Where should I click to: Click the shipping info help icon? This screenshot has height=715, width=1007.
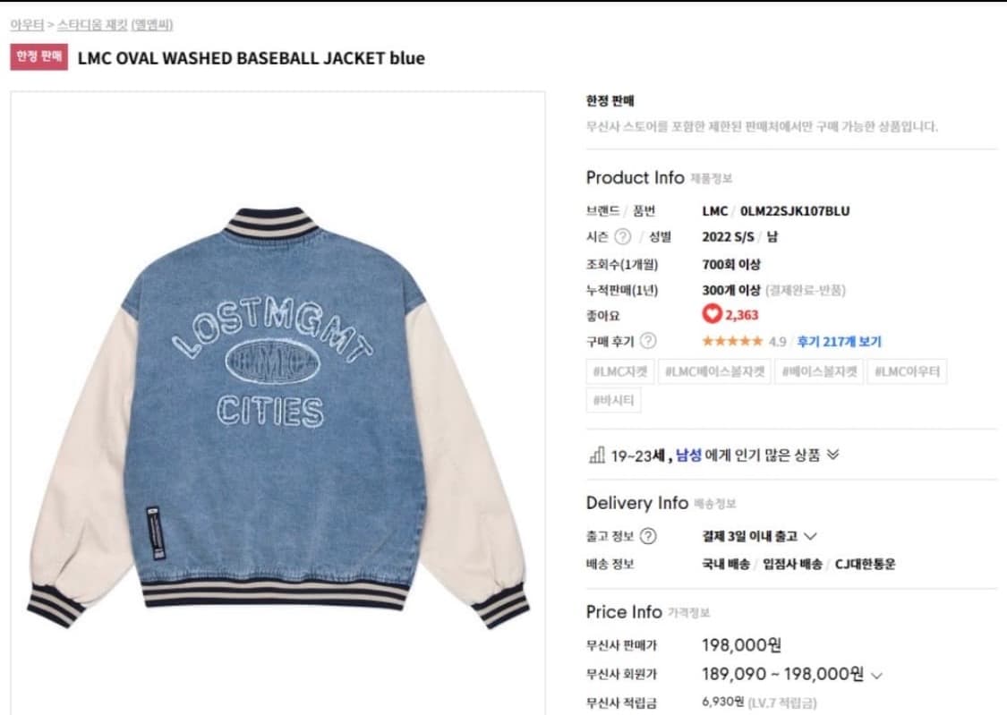(649, 536)
